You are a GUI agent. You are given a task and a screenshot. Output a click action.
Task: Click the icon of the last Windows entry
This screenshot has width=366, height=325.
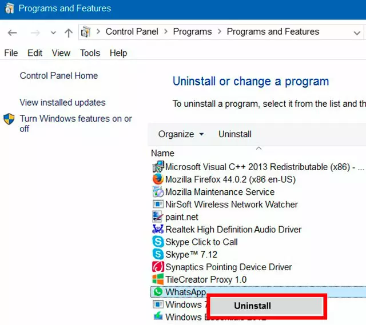click(158, 316)
